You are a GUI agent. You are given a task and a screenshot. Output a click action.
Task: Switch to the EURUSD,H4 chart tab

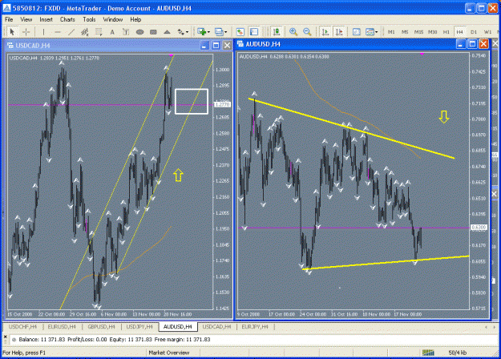62,327
